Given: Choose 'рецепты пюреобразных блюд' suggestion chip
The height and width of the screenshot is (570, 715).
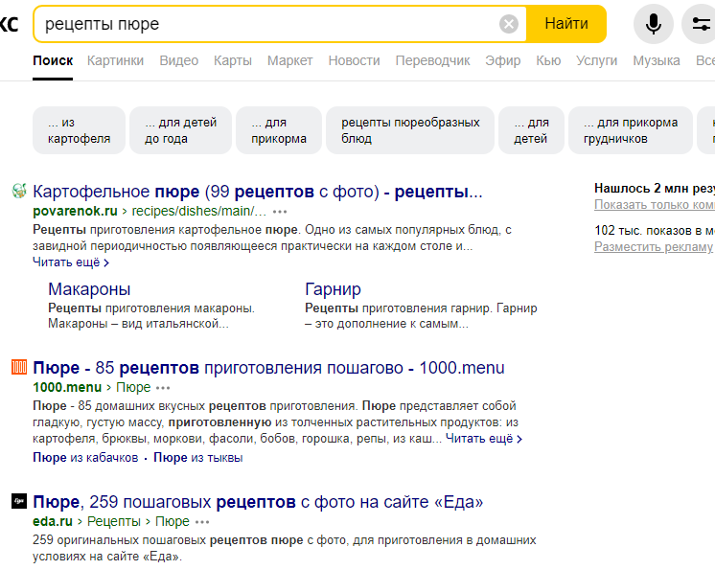Looking at the screenshot, I should (410, 130).
